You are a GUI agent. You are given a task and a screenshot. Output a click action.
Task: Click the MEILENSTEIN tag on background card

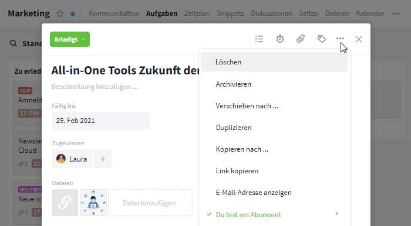coord(30,190)
